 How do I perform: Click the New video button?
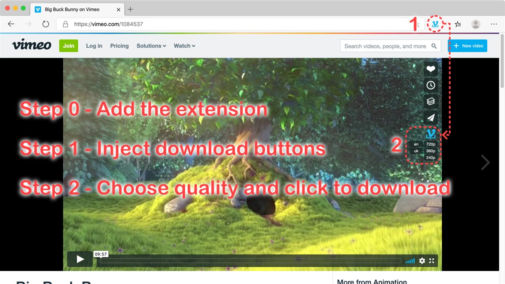(x=467, y=46)
